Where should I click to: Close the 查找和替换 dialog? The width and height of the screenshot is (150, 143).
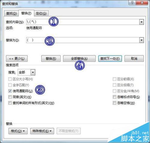click(x=142, y=3)
